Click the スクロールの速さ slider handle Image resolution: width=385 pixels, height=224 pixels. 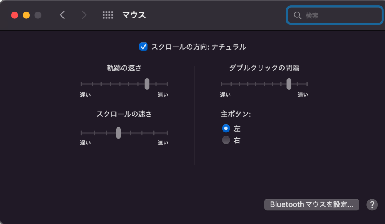(118, 133)
